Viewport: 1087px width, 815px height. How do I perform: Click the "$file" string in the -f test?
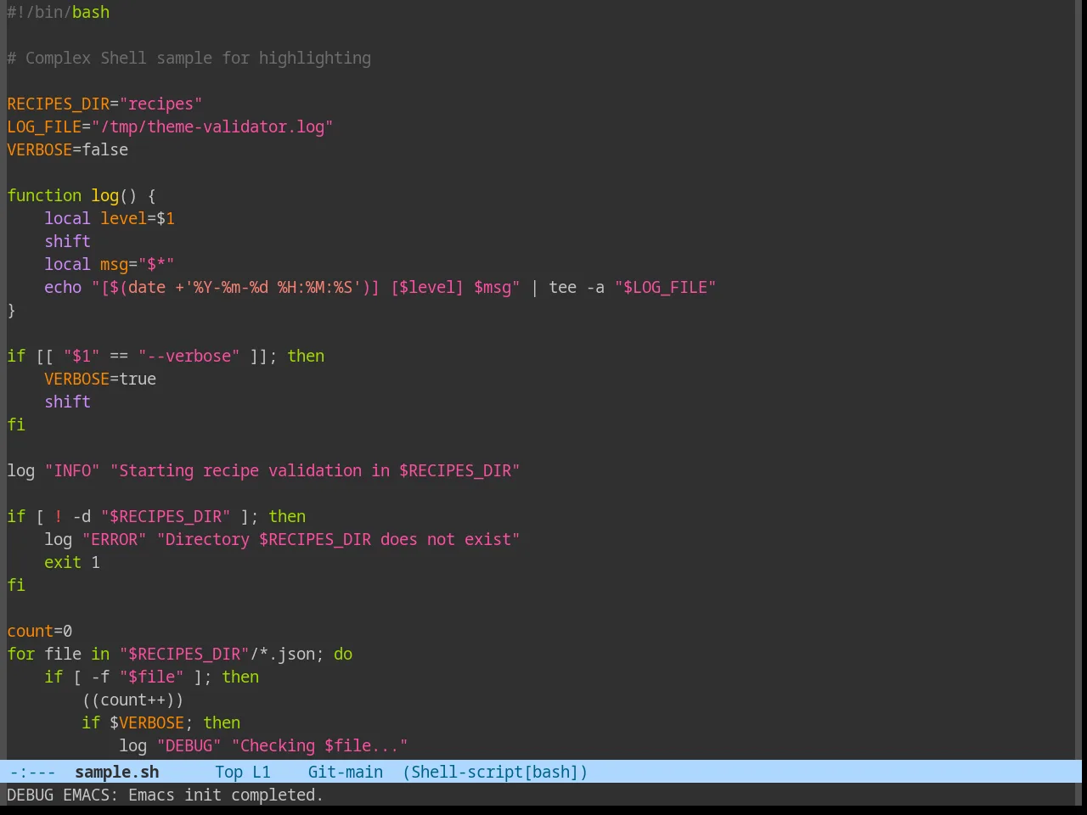(152, 677)
